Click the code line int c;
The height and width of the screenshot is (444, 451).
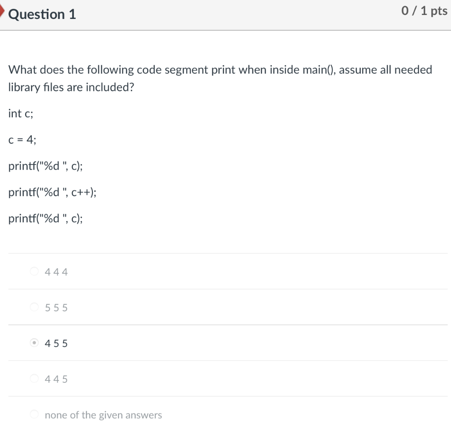pos(20,113)
